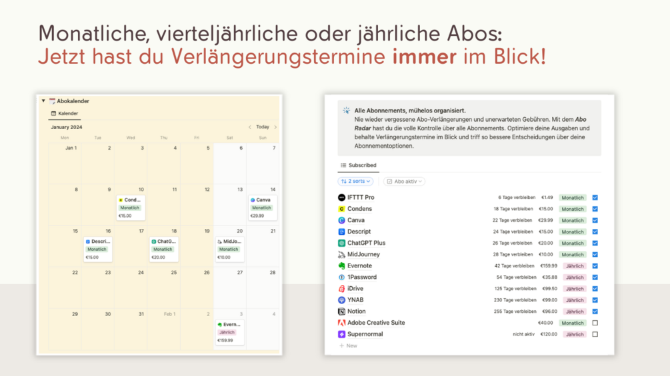The height and width of the screenshot is (376, 670).
Task: Click the Monatlich tag in Adobe Creative Suite row
Action: [572, 323]
